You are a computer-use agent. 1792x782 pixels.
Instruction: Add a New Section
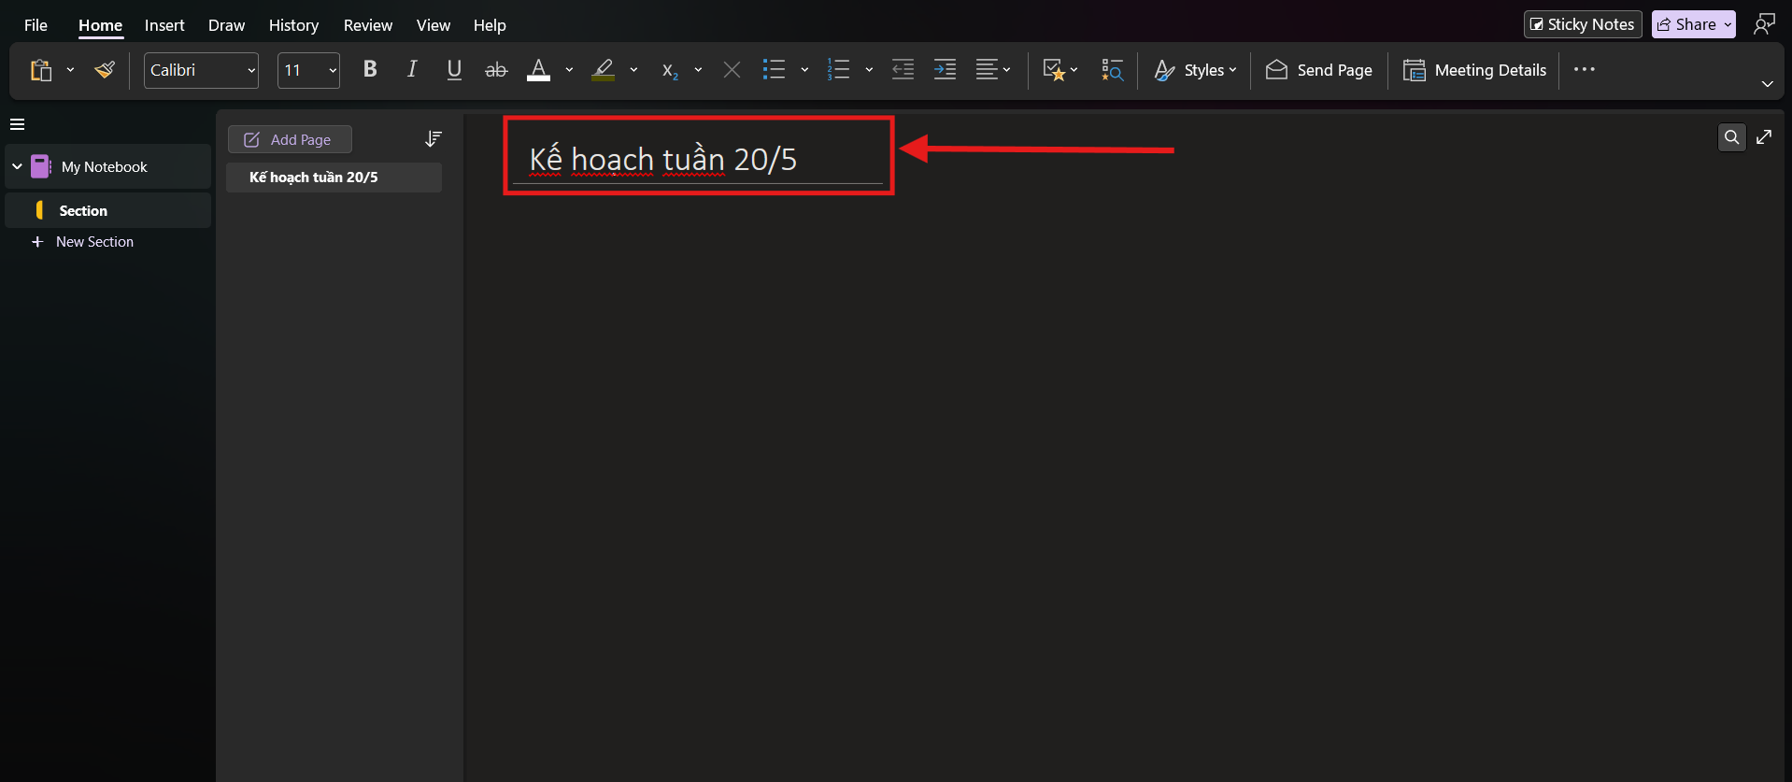click(x=83, y=242)
